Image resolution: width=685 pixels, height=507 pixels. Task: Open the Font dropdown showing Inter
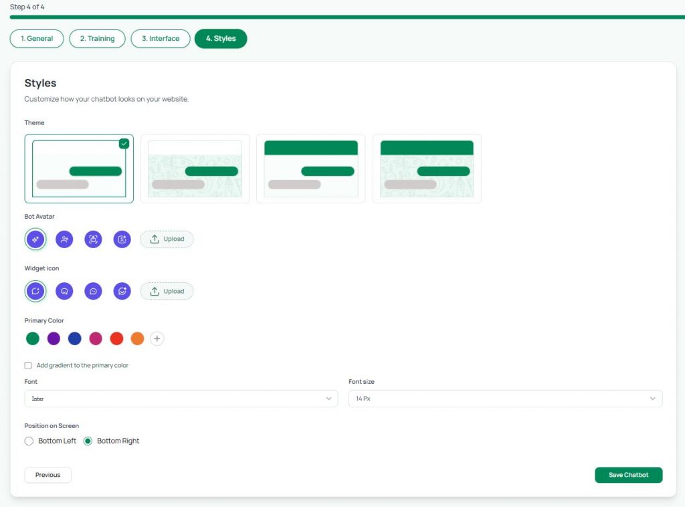pos(181,399)
